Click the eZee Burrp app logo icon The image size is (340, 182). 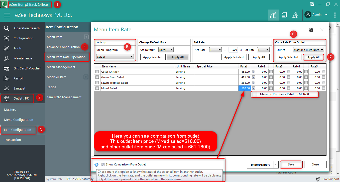(4, 4)
